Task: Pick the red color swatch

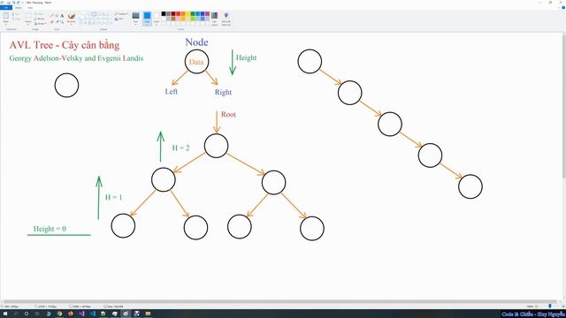Action: point(178,14)
